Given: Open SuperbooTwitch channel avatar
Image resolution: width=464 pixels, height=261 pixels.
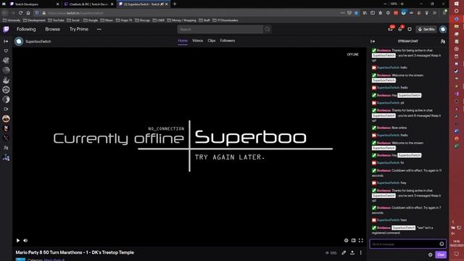Looking at the screenshot, I should point(19,41).
